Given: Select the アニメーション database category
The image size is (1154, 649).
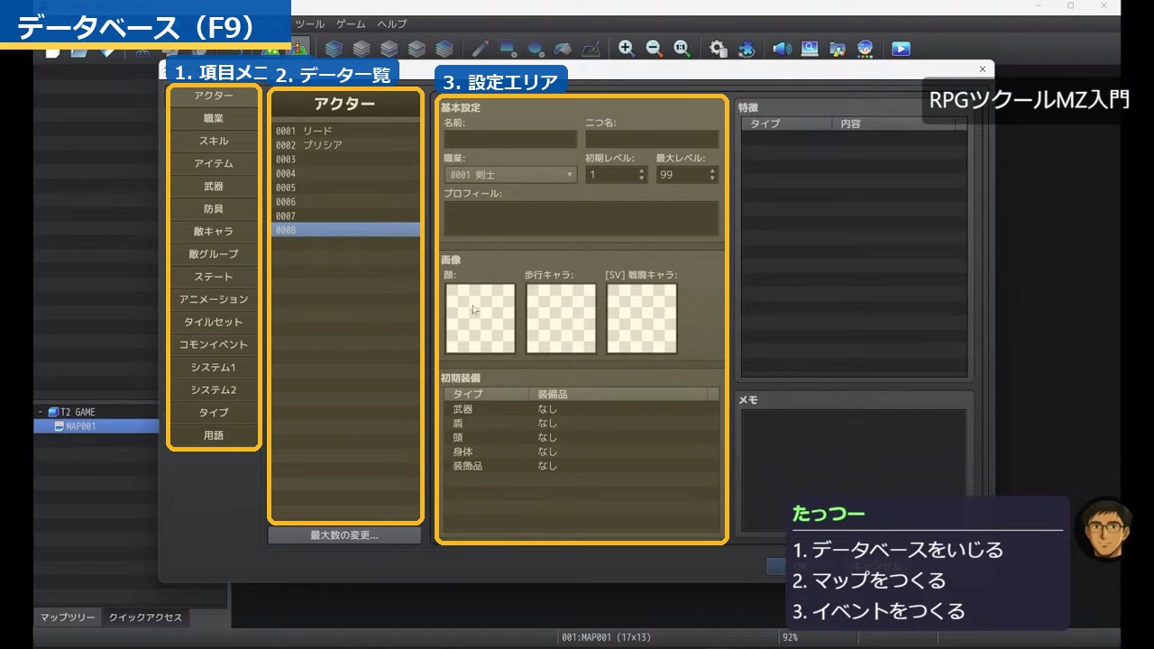Looking at the screenshot, I should point(214,299).
